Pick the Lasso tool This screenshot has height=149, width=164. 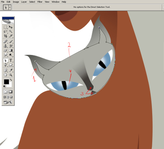[5, 31]
